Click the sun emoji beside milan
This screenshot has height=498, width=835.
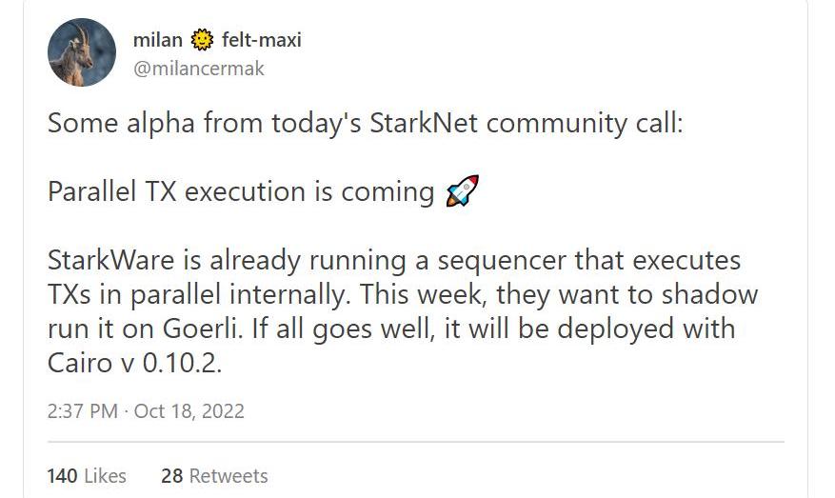point(202,40)
